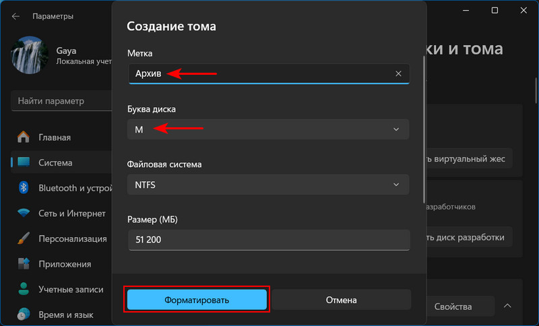539x326 pixels.
Task: Expand the Буква диска dropdown
Action: (268, 129)
